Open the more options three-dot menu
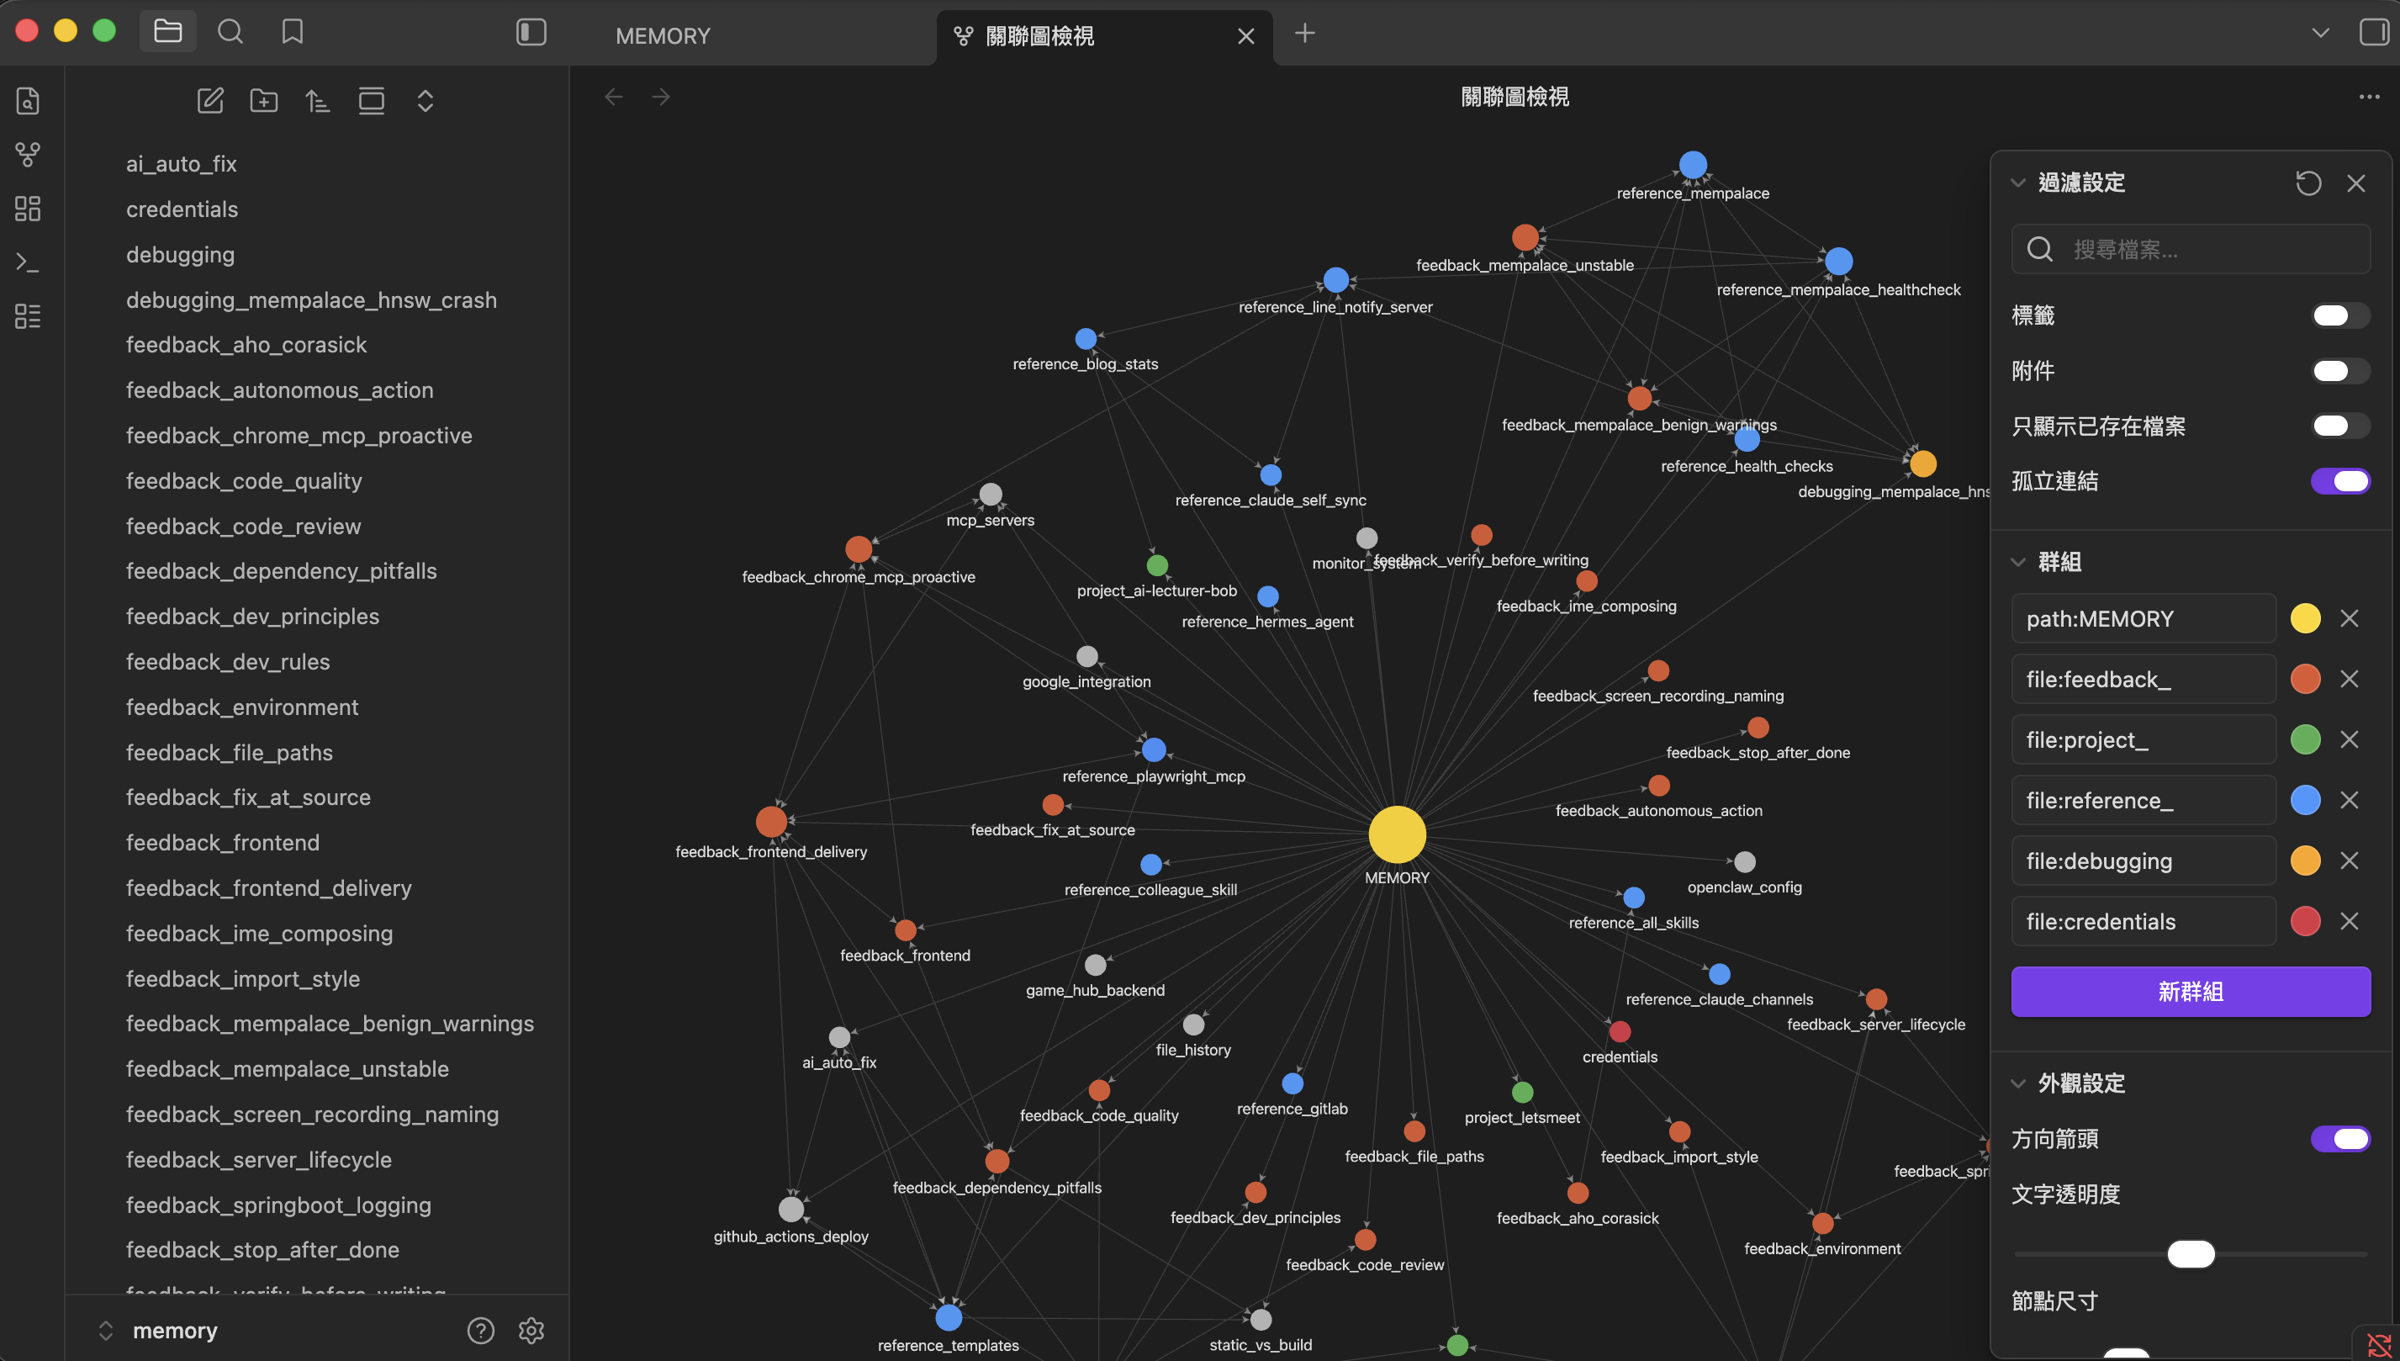Image resolution: width=2400 pixels, height=1361 pixels. click(x=2368, y=96)
